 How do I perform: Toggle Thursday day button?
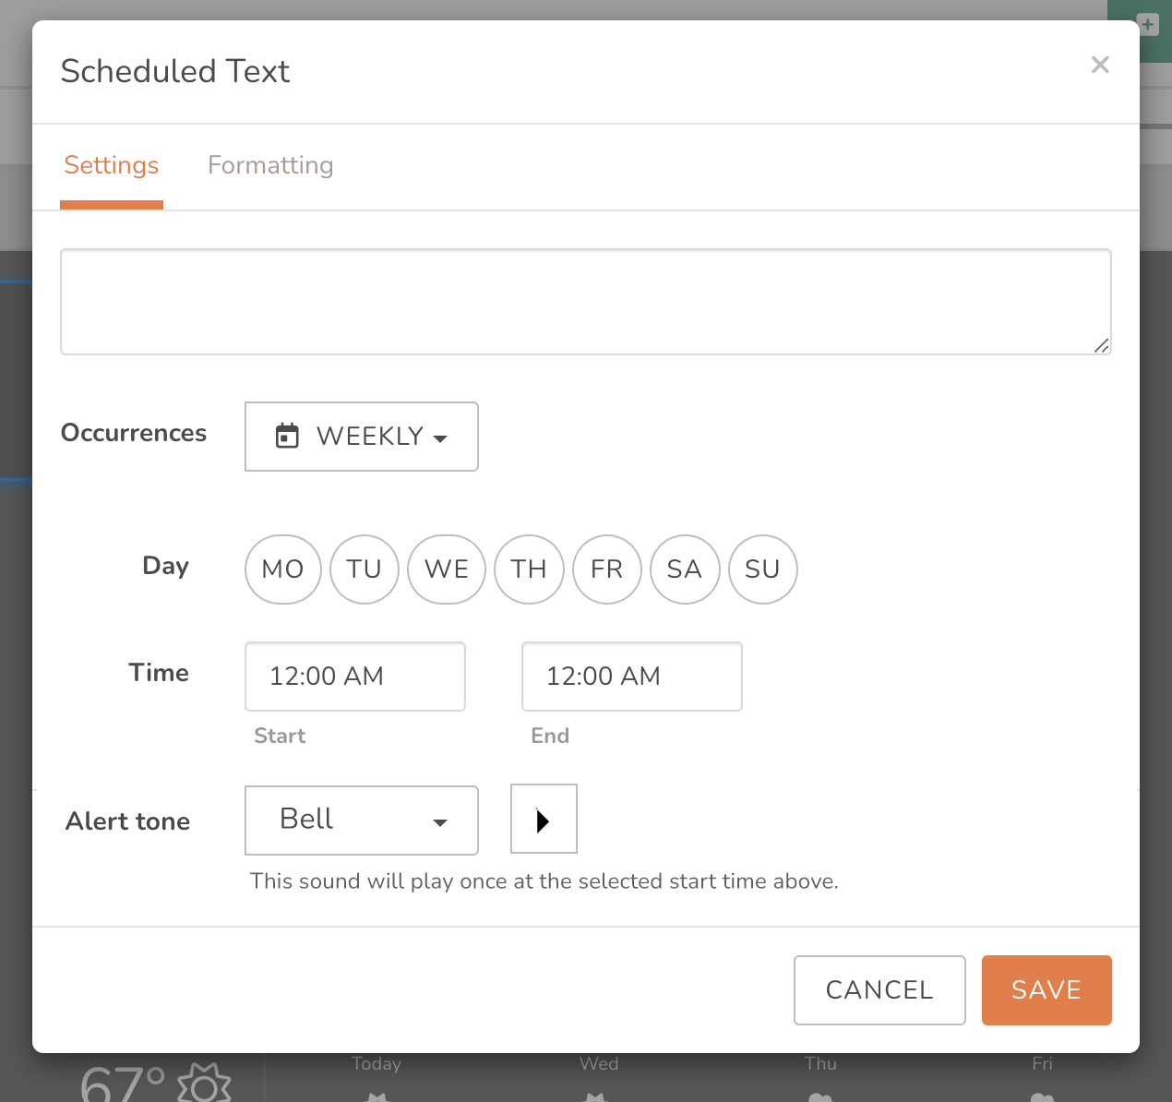point(529,569)
